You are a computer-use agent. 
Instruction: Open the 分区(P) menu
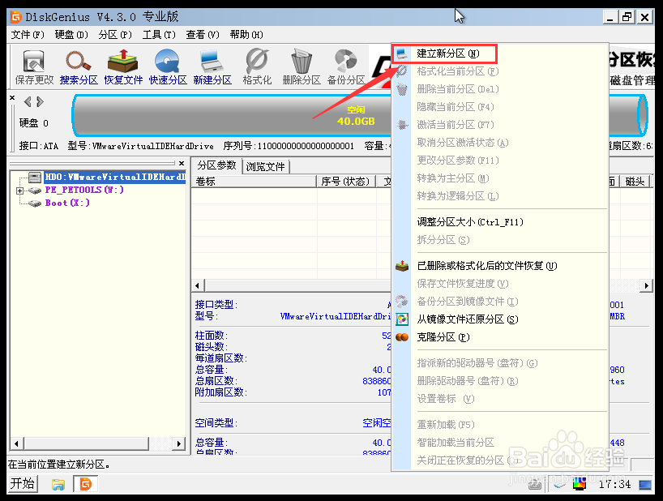115,35
